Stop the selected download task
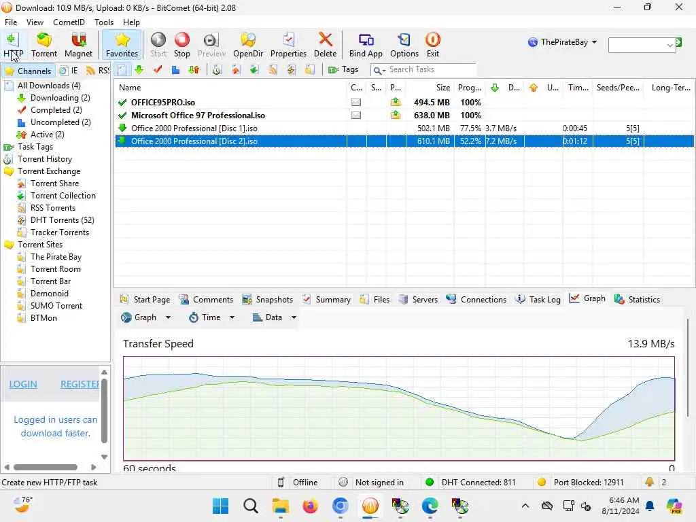The height and width of the screenshot is (522, 696). click(x=181, y=45)
